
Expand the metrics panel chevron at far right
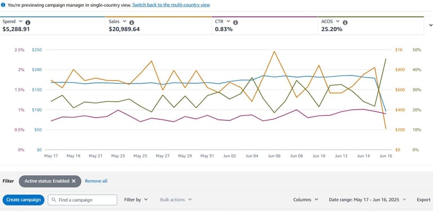(x=431, y=25)
